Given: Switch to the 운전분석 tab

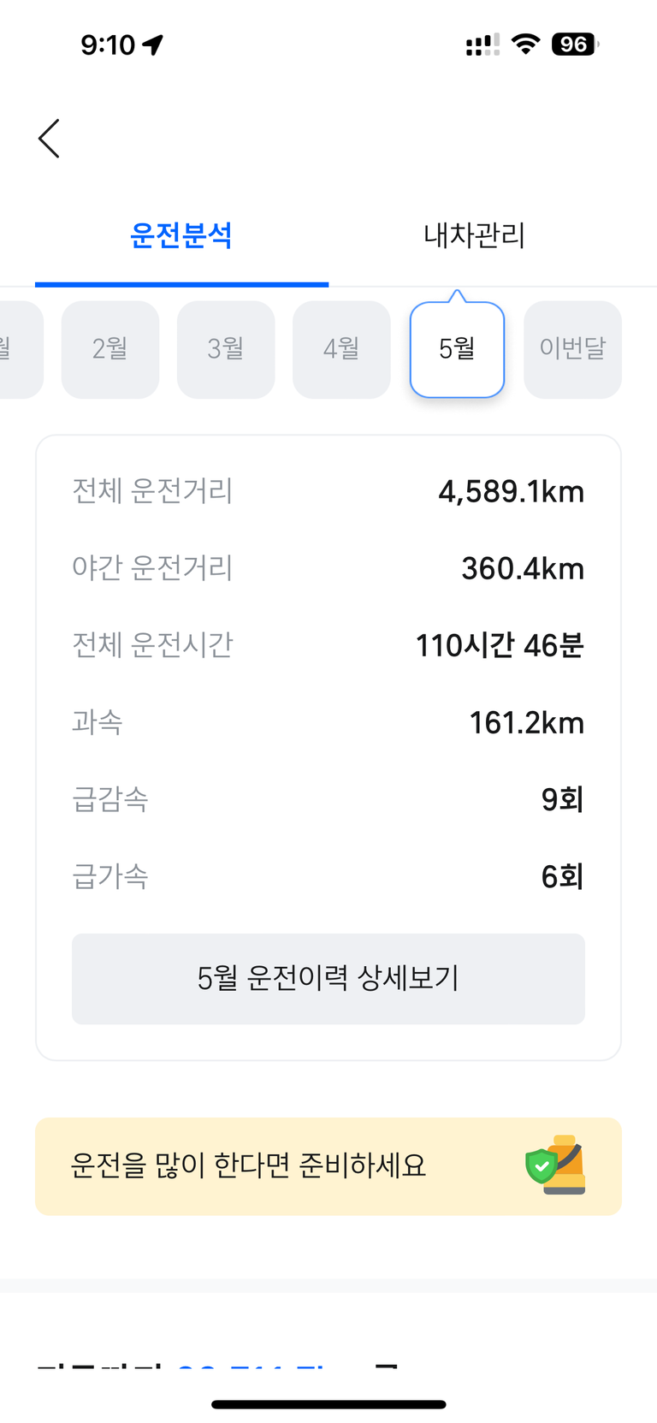Looking at the screenshot, I should pos(181,235).
